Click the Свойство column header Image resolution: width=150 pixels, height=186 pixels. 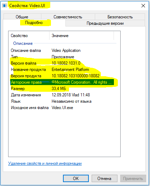click(29, 36)
